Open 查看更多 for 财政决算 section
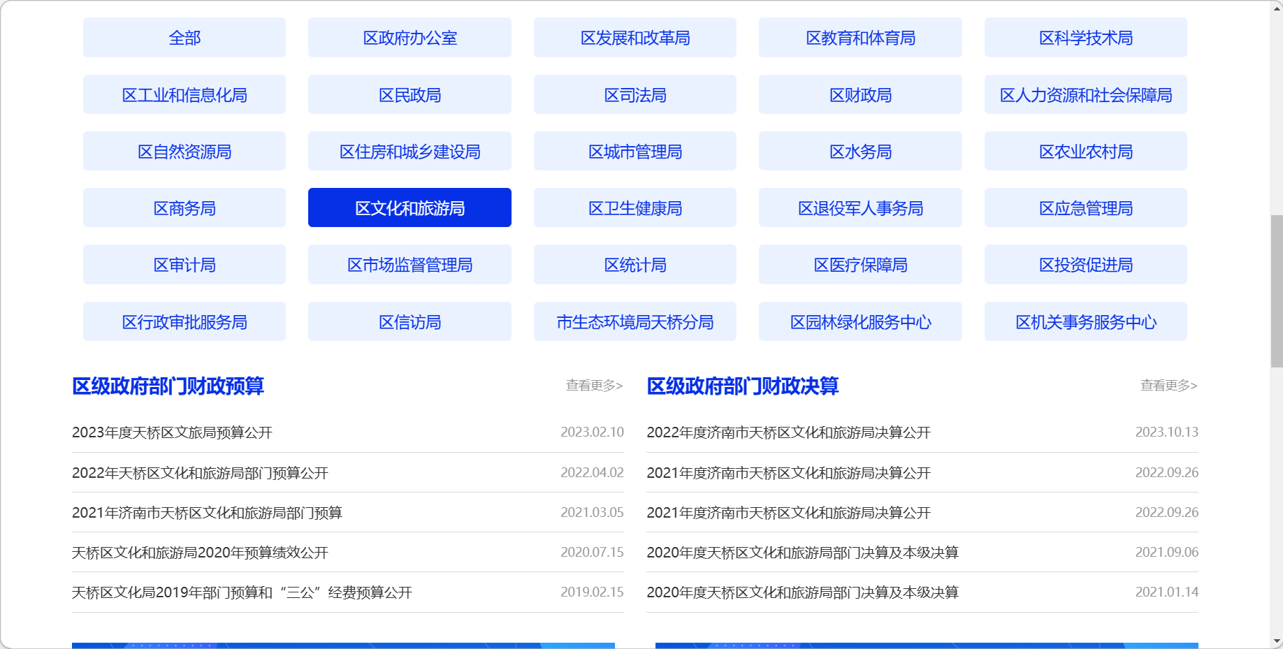Image resolution: width=1283 pixels, height=649 pixels. point(1168,386)
